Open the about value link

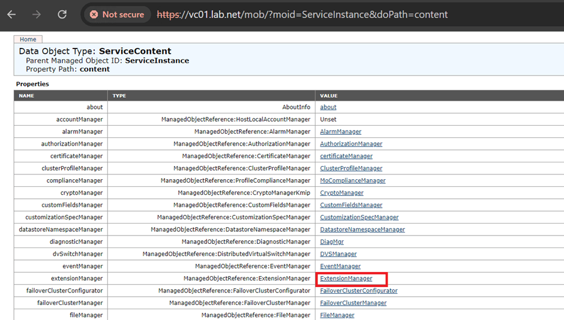pyautogui.click(x=328, y=107)
